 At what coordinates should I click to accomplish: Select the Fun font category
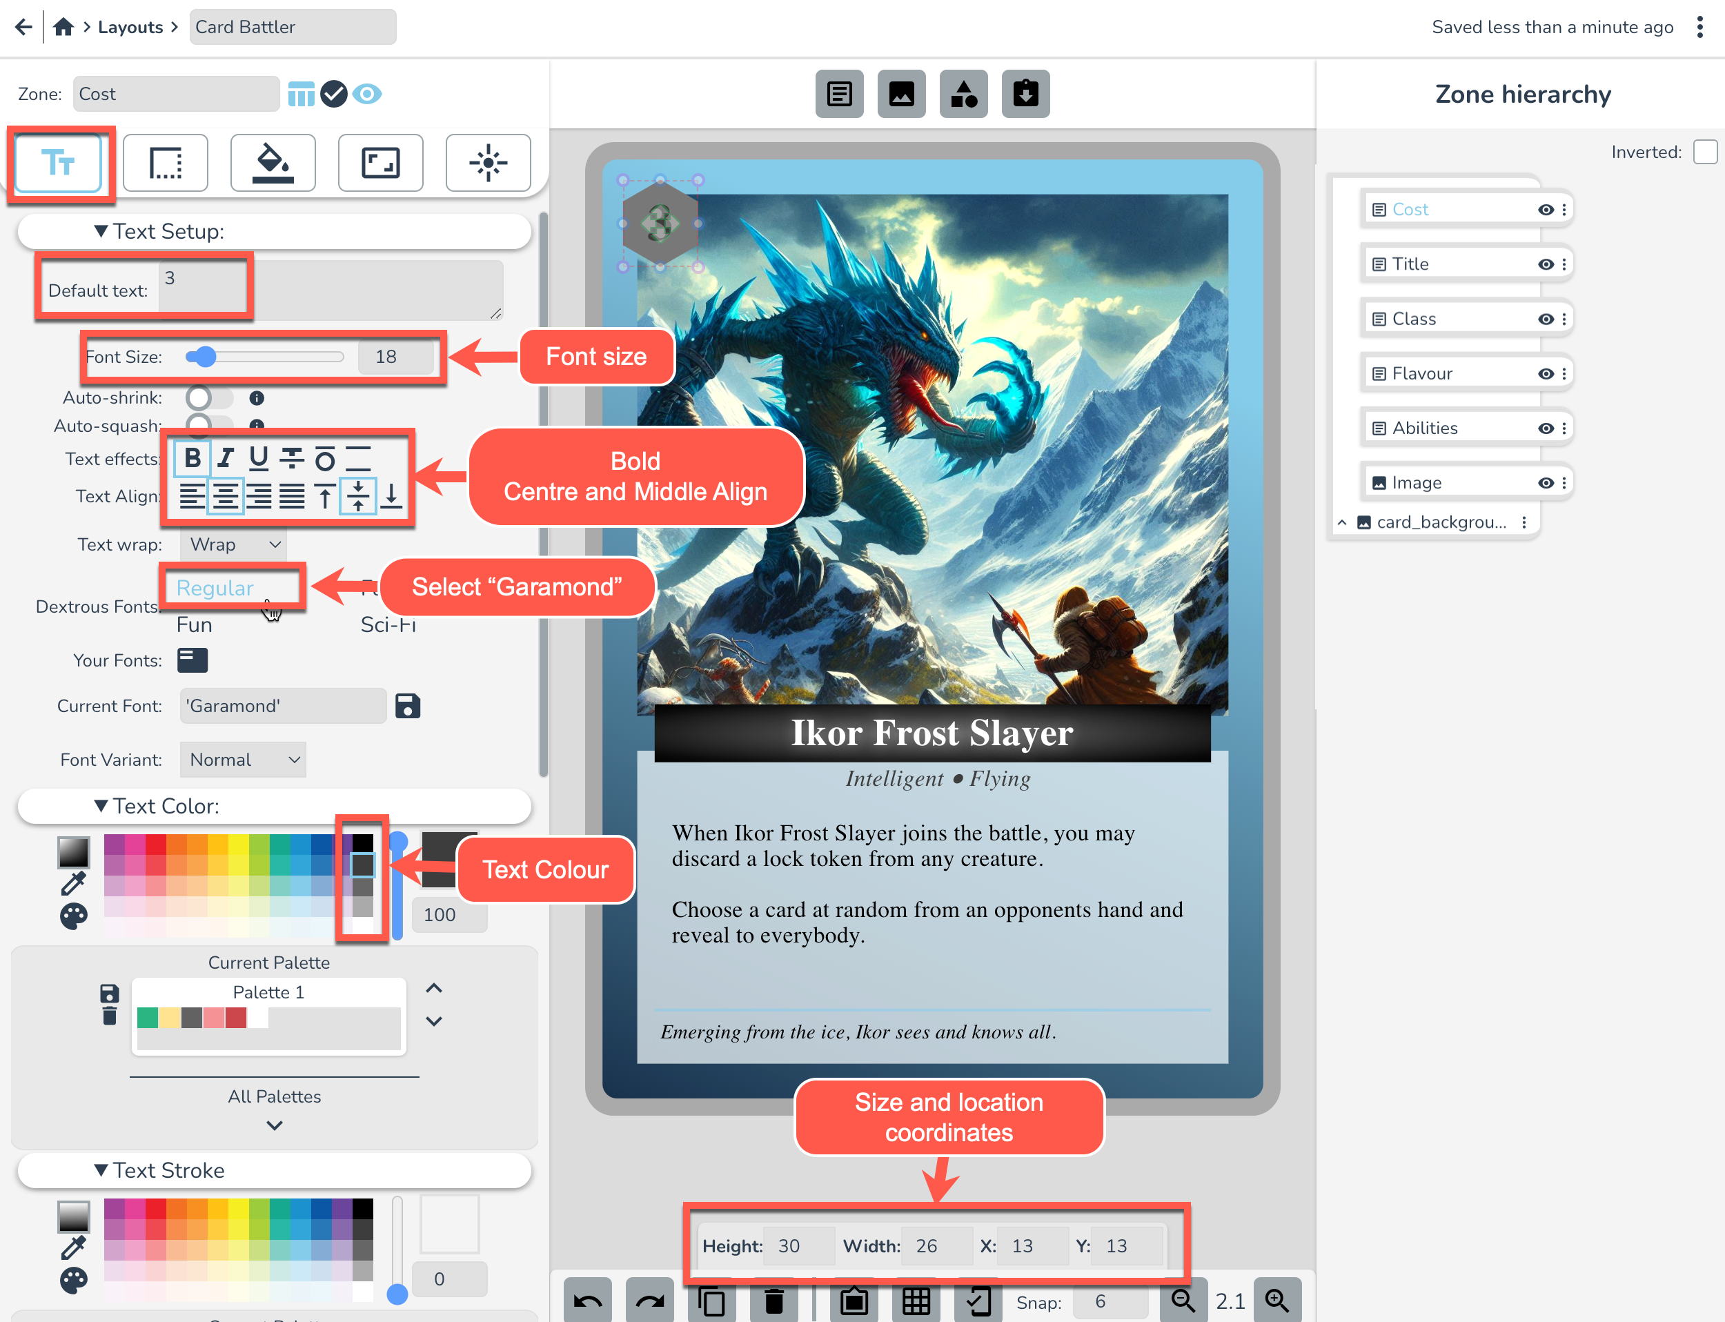tap(195, 625)
